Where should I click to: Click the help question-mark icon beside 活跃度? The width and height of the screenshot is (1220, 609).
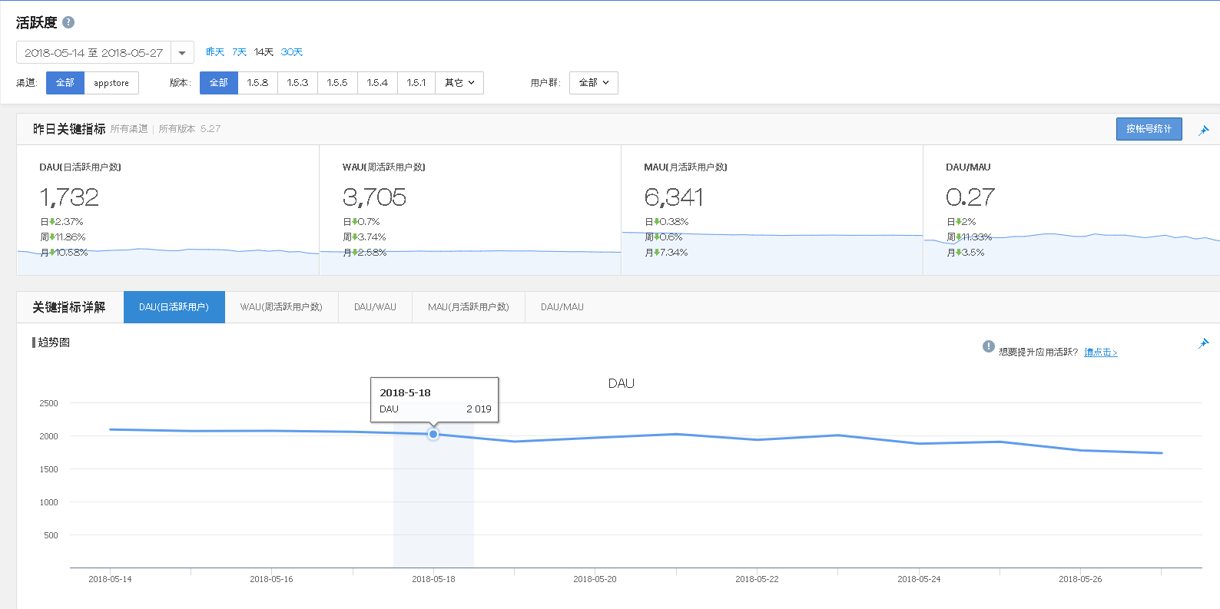point(68,22)
